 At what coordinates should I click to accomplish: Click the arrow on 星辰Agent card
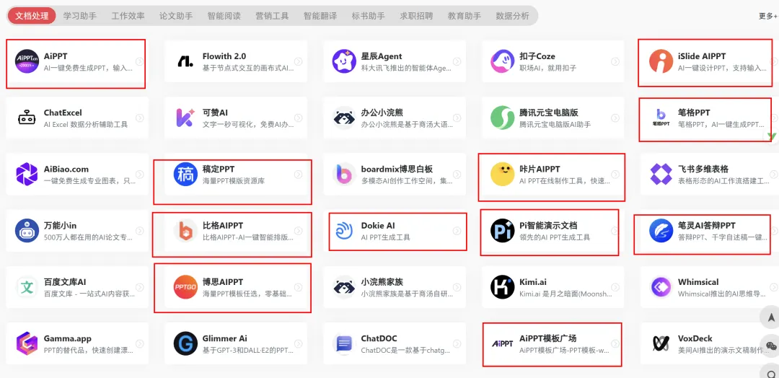pyautogui.click(x=457, y=61)
